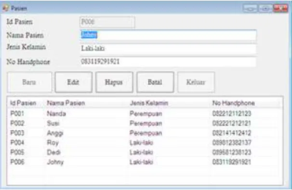Select the P006 Johny row in the list
The image size is (292, 190).
point(145,162)
